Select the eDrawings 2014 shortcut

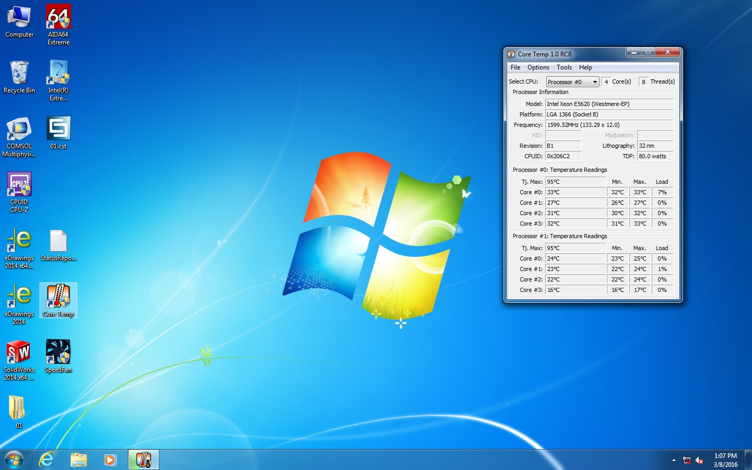tap(19, 304)
